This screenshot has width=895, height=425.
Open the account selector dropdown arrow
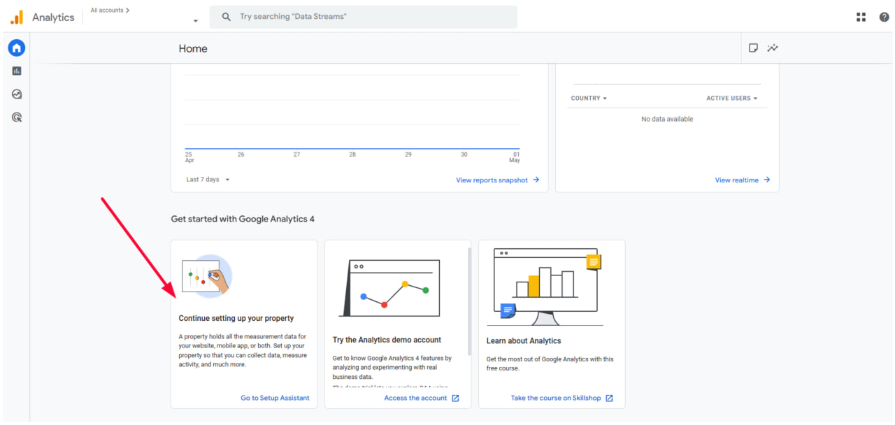(x=196, y=21)
